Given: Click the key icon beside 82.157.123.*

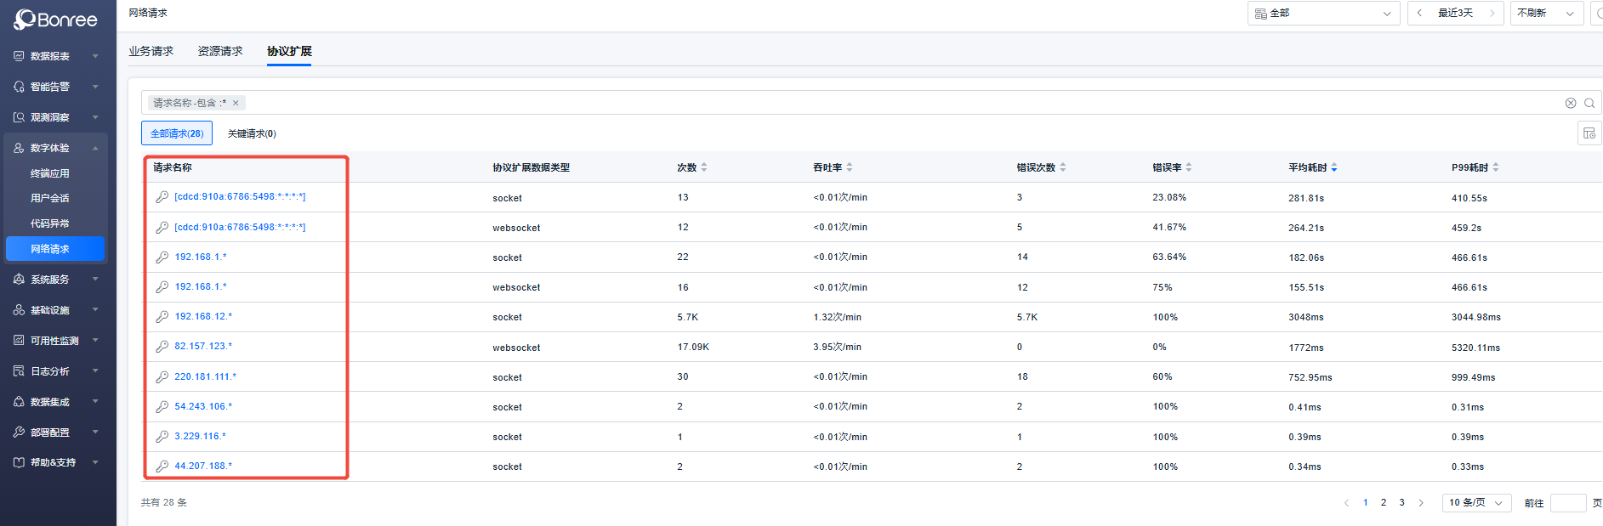Looking at the screenshot, I should coord(162,347).
